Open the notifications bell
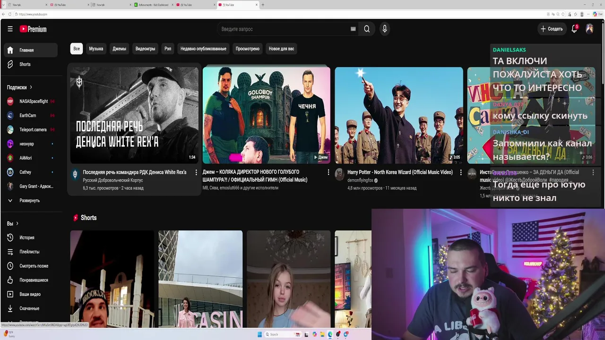605x340 pixels. pyautogui.click(x=574, y=29)
